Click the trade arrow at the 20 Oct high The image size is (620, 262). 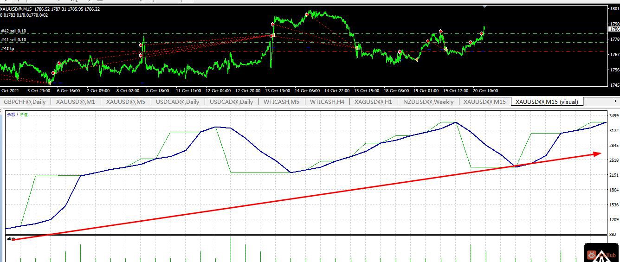click(482, 34)
